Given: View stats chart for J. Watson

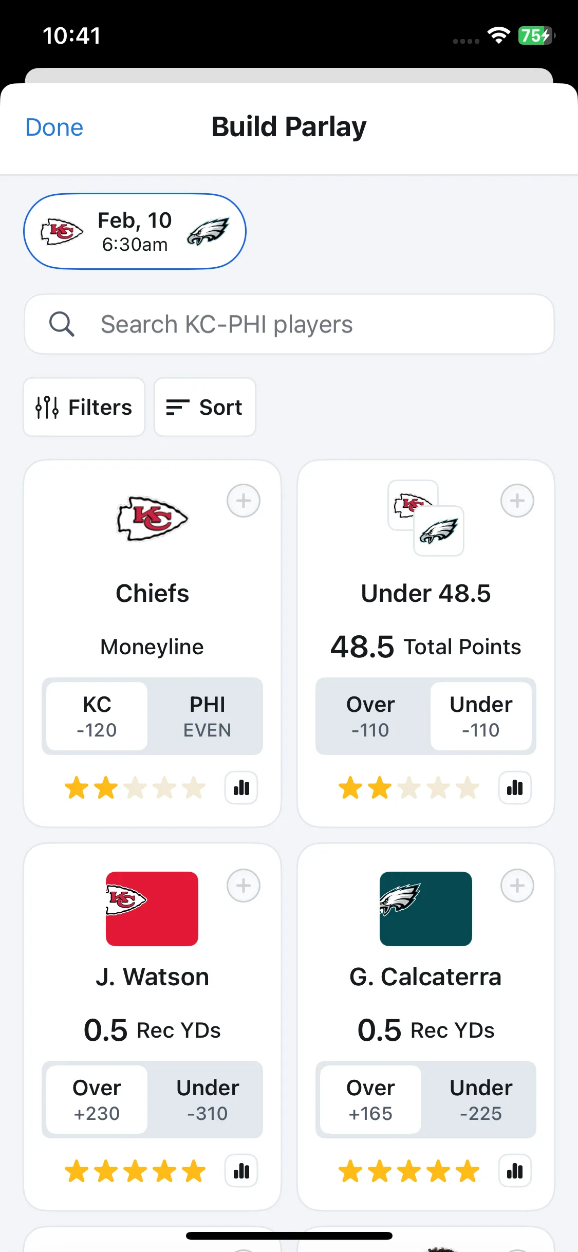Looking at the screenshot, I should pyautogui.click(x=241, y=1171).
